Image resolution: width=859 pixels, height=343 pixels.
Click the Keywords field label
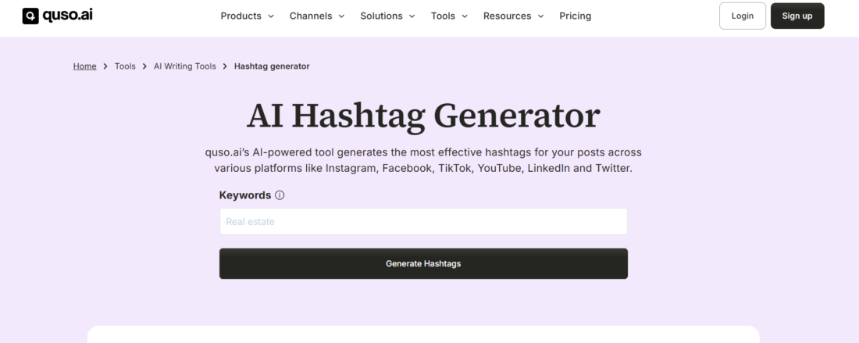(x=245, y=195)
